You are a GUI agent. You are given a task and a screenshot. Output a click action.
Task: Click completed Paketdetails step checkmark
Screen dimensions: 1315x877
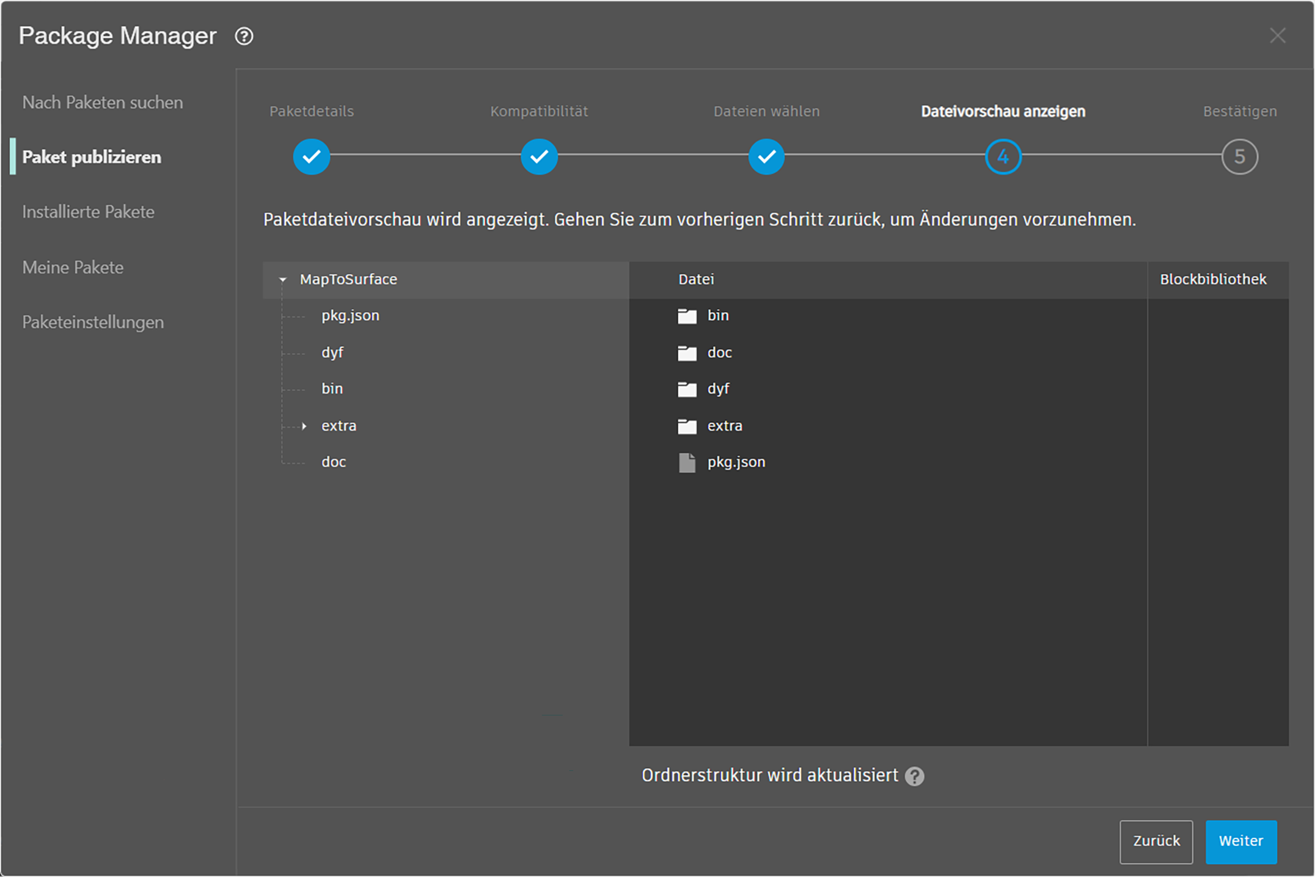pyautogui.click(x=312, y=157)
